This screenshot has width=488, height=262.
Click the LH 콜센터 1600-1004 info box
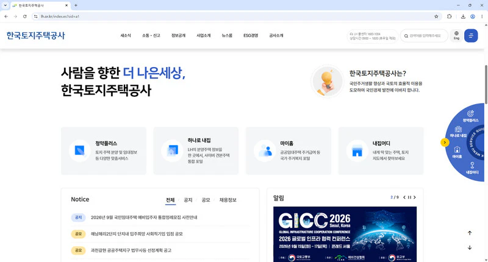click(373, 36)
